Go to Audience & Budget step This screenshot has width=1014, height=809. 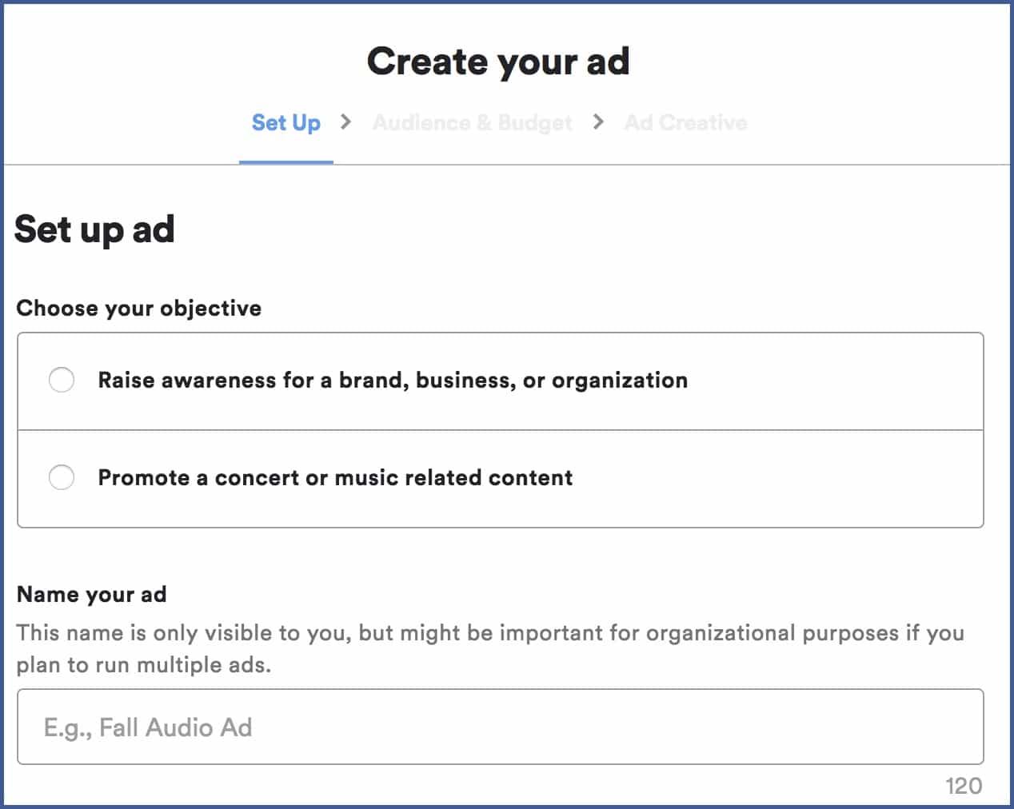(x=473, y=122)
